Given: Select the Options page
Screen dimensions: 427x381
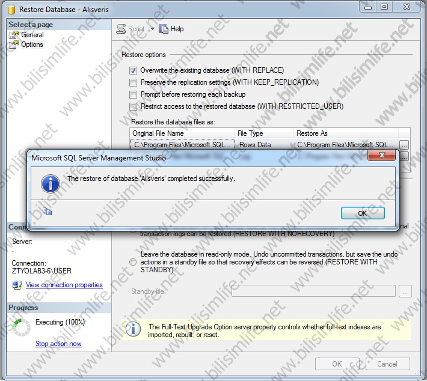Looking at the screenshot, I should point(32,44).
